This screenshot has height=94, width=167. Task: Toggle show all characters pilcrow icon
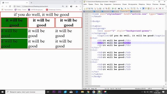pos(140,9)
